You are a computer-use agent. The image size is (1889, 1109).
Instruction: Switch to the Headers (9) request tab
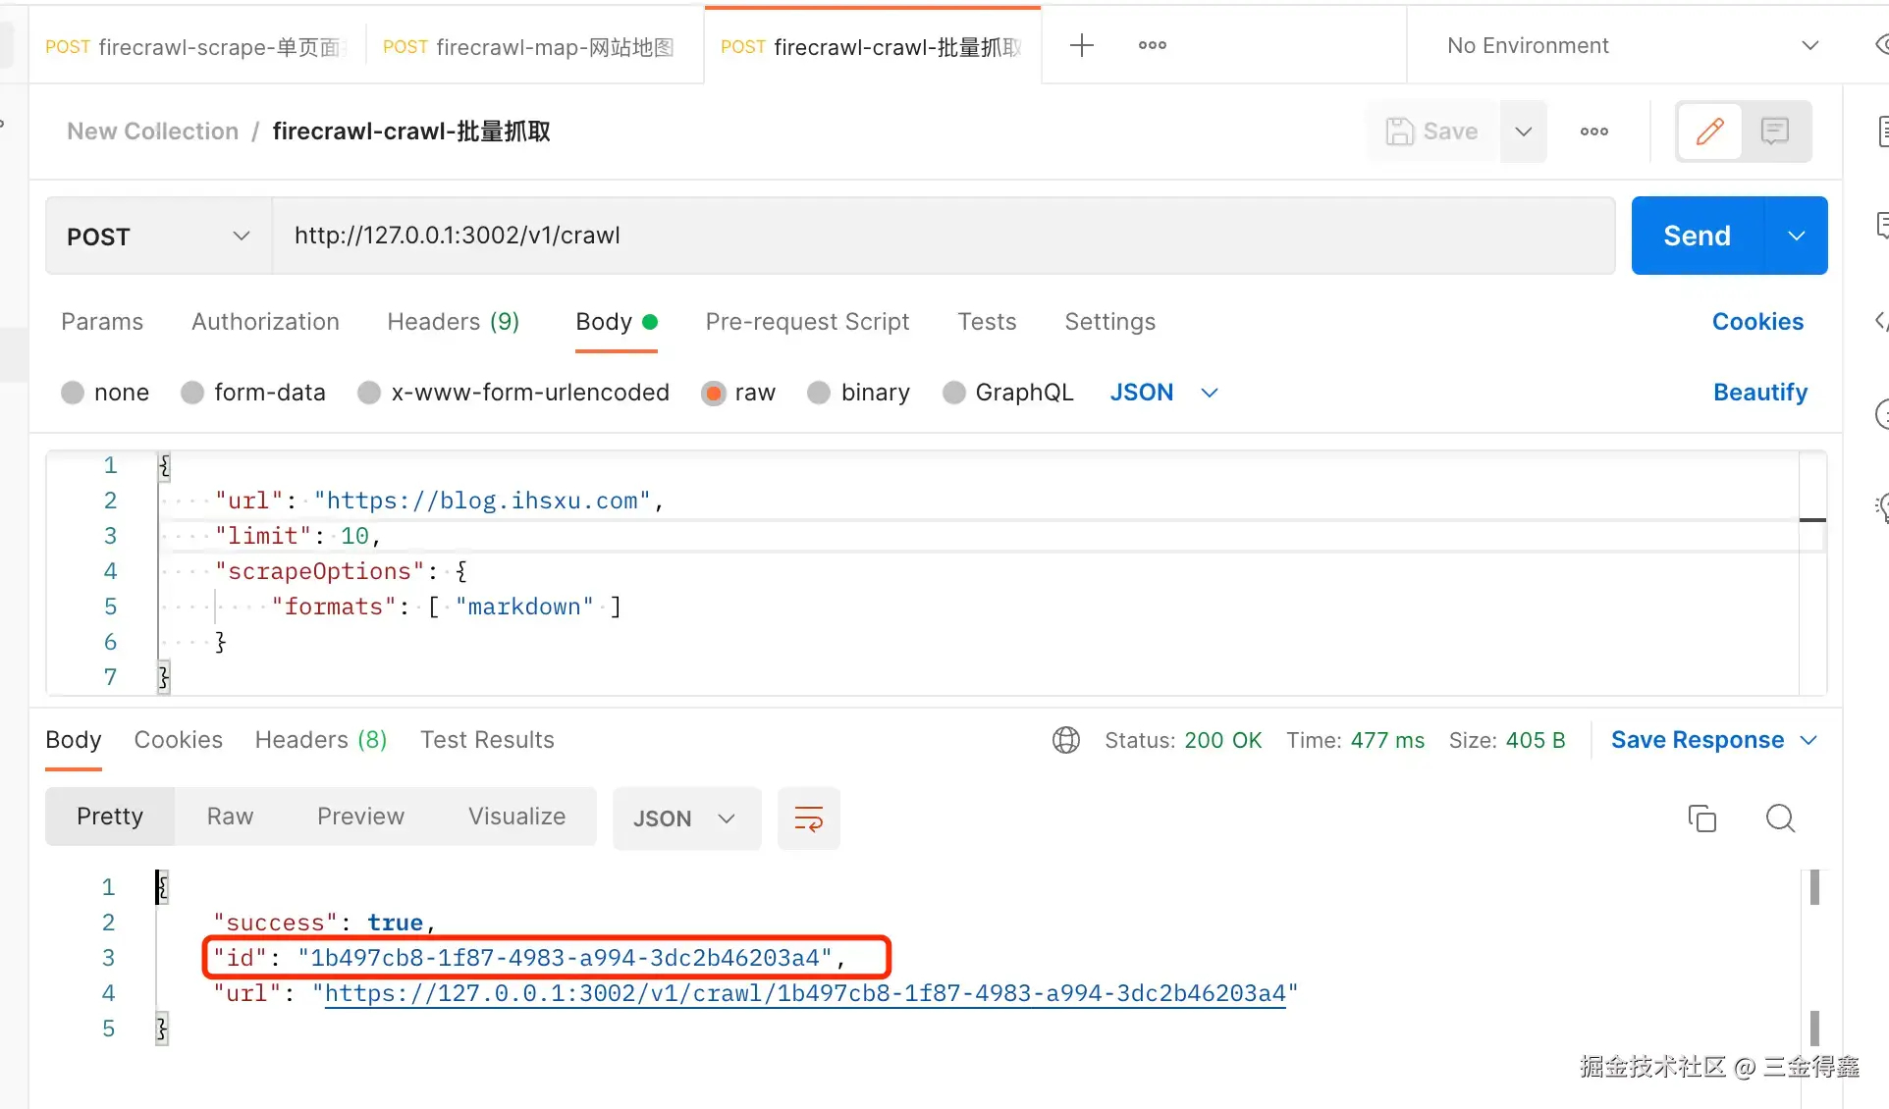click(453, 322)
